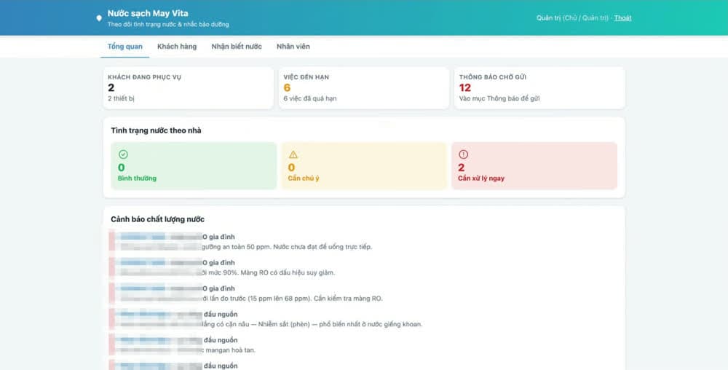This screenshot has height=370, width=728.
Task: Open the Nhiễm sắt (phèn) source alert
Action: coord(364,320)
